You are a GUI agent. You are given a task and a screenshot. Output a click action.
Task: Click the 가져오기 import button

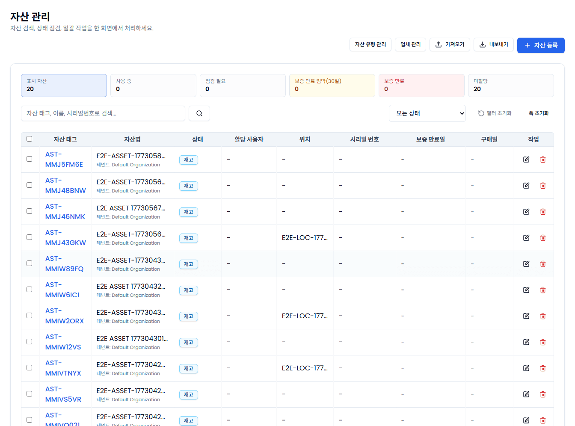click(x=449, y=44)
